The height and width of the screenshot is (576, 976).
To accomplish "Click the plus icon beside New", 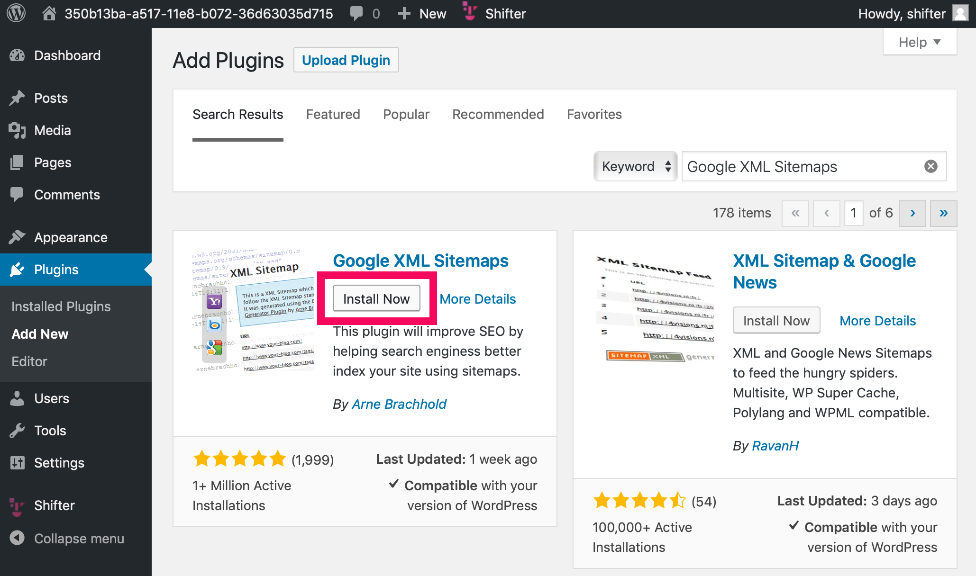I will pyautogui.click(x=404, y=13).
